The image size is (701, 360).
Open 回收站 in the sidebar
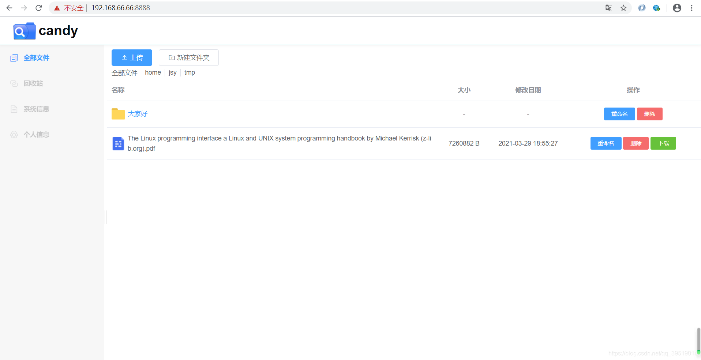(x=33, y=83)
